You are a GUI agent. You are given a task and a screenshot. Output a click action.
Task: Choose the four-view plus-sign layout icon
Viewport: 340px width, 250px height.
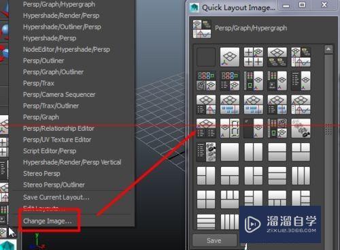[254, 57]
